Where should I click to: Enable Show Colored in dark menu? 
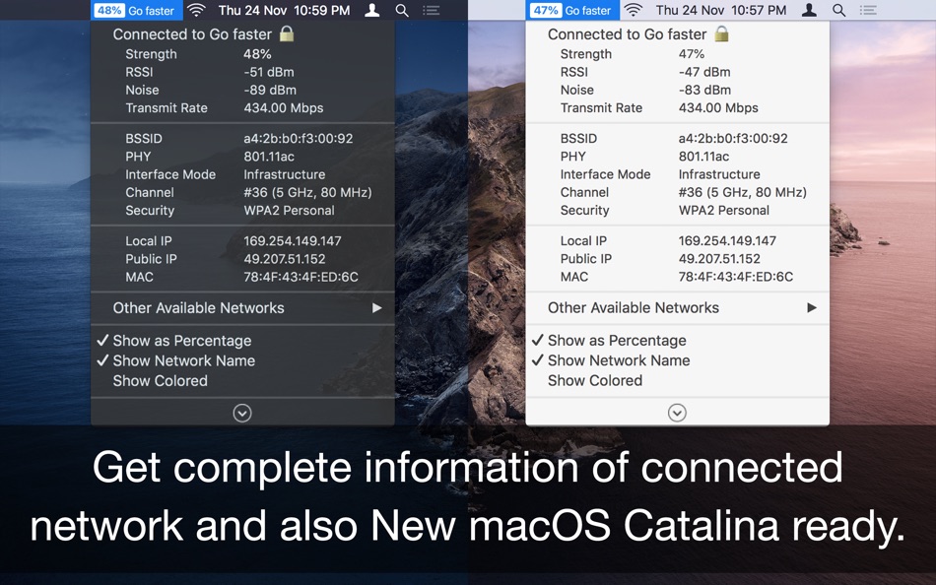click(242, 381)
